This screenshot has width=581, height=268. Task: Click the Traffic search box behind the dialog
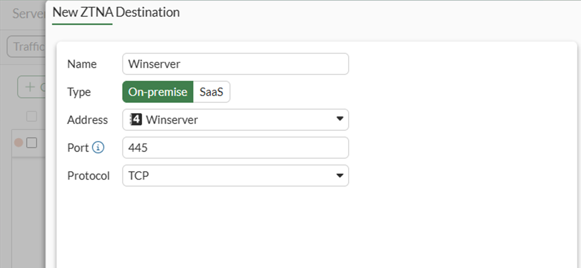(27, 47)
